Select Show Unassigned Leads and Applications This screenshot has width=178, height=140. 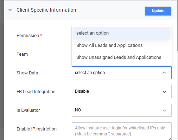pos(122,57)
